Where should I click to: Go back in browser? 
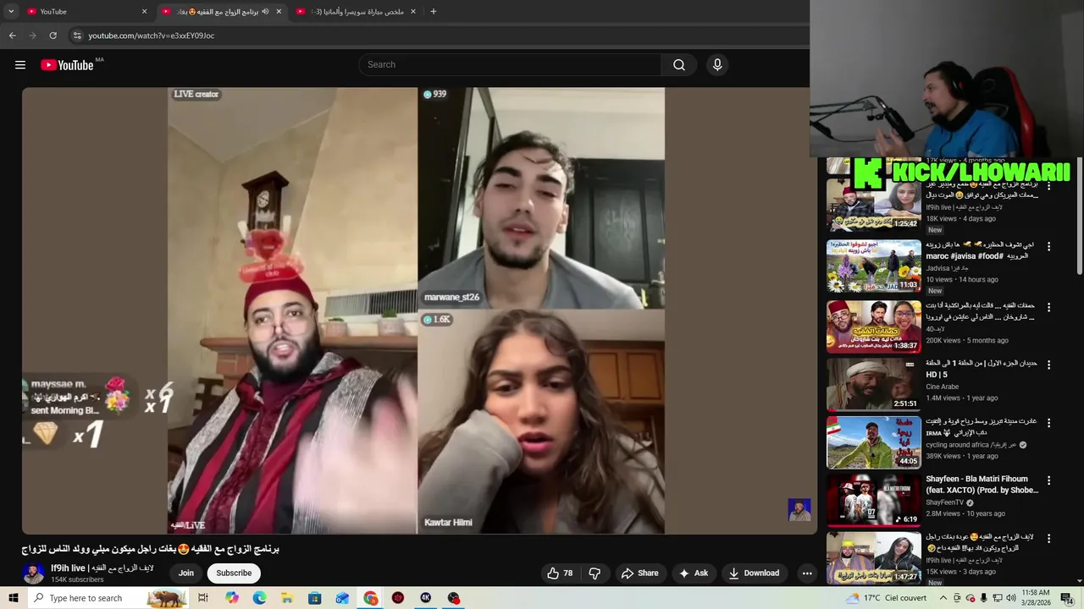[x=12, y=36]
